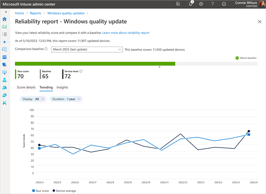Viewport: 266px width, 194px height.
Task: Click the Above baseline status indicator
Action: click(246, 58)
